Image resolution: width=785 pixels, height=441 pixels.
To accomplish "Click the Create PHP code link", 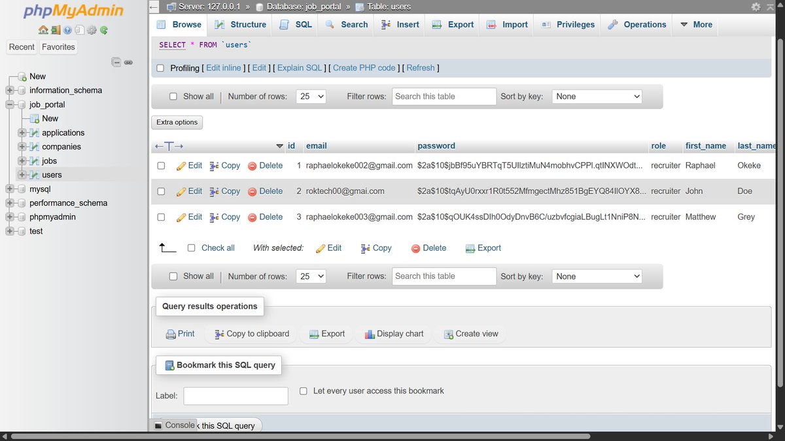I will [364, 68].
